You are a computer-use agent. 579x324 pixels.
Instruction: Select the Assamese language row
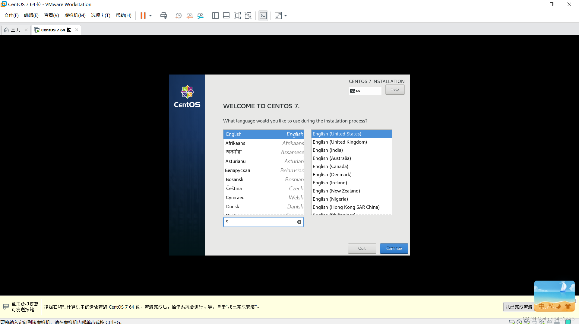[x=264, y=152]
